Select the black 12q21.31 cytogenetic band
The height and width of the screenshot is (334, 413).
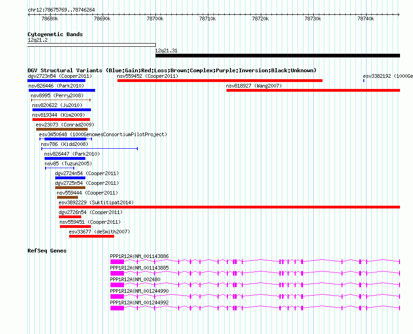(x=278, y=56)
